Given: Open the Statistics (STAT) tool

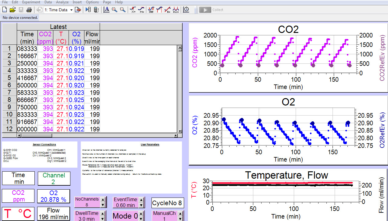Looking at the screenshot, I should pos(151,9).
